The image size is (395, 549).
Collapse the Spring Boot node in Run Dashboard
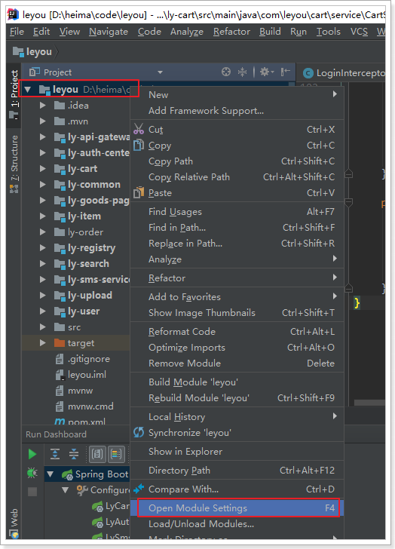[x=51, y=474]
